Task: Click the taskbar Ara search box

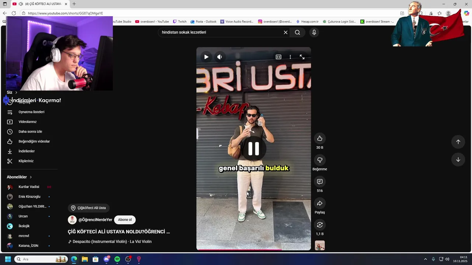Action: (x=41, y=259)
